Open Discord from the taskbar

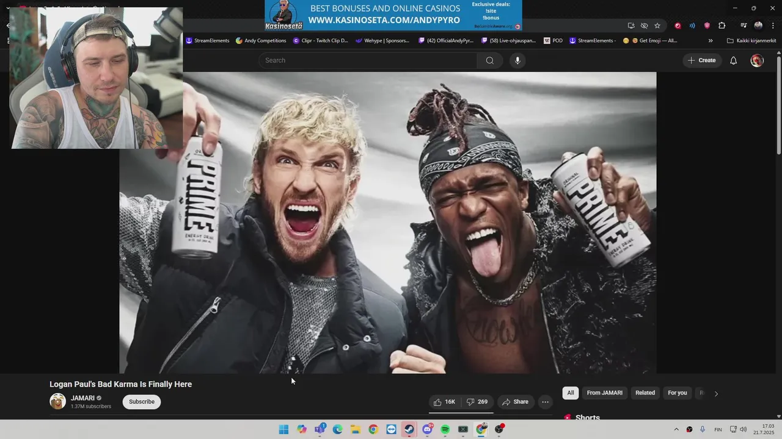(427, 429)
